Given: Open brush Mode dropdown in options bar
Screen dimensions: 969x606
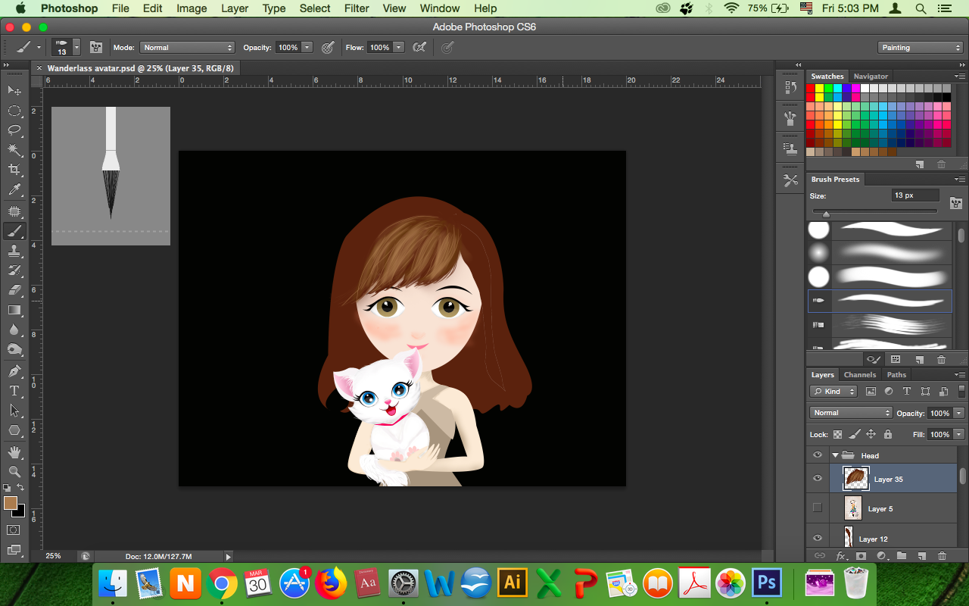Looking at the screenshot, I should click(x=187, y=47).
